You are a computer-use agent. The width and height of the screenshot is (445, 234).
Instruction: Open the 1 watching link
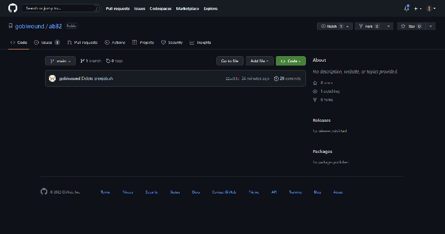click(327, 91)
